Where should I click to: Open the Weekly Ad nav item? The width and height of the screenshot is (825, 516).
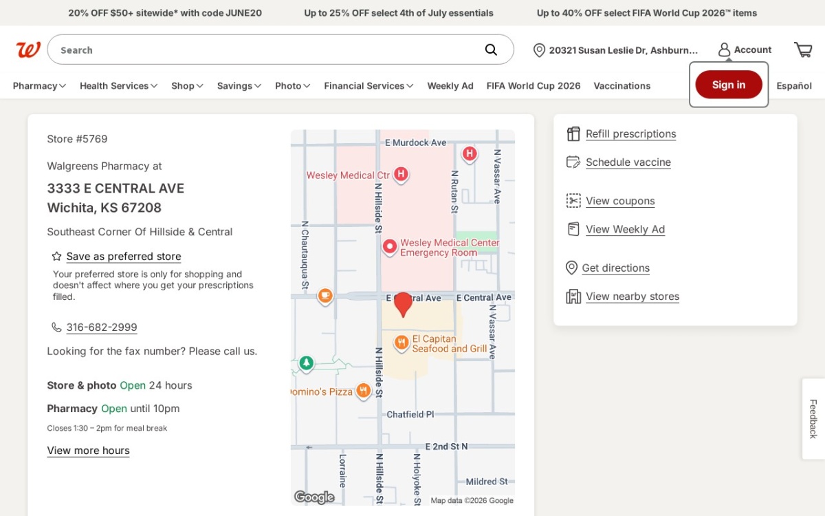[x=450, y=85]
